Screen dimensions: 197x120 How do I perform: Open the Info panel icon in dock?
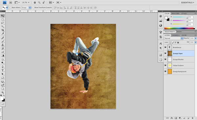pyautogui.click(x=161, y=25)
